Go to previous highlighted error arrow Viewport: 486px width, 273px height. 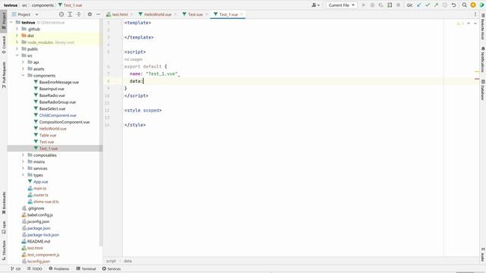(469, 24)
